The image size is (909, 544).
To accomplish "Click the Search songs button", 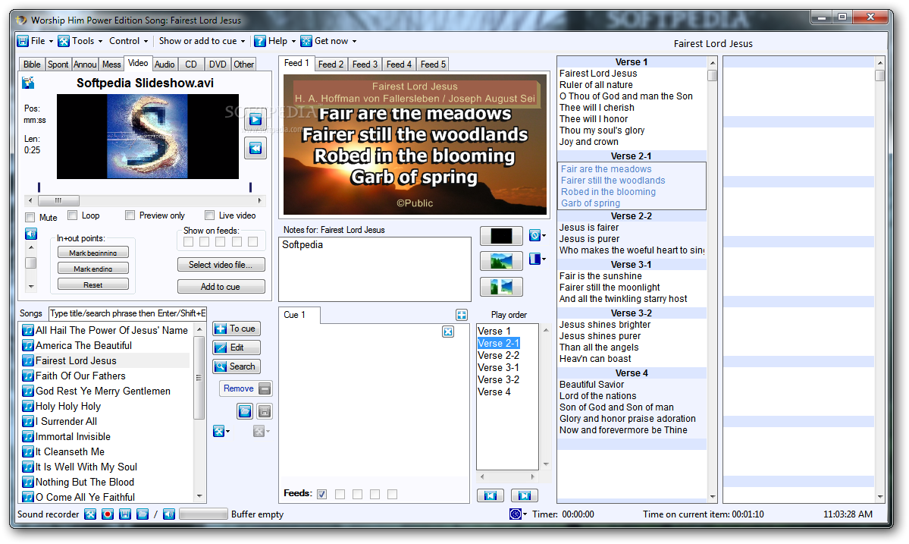I will 237,366.
